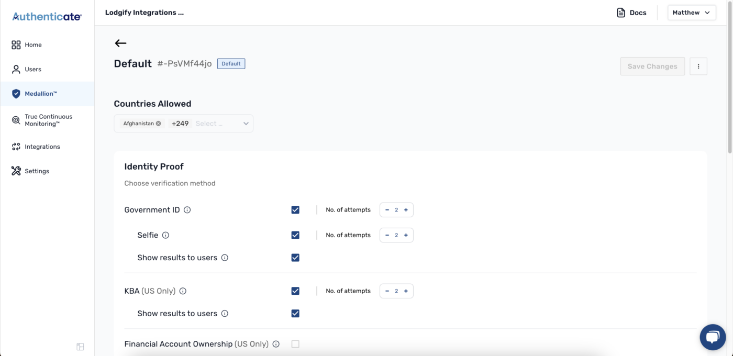Enable Financial Account Ownership verification
733x356 pixels.
click(x=295, y=343)
